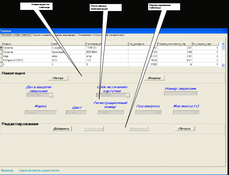Select the Газель cell in first row
The width and height of the screenshot is (229, 175).
(x=27, y=48)
